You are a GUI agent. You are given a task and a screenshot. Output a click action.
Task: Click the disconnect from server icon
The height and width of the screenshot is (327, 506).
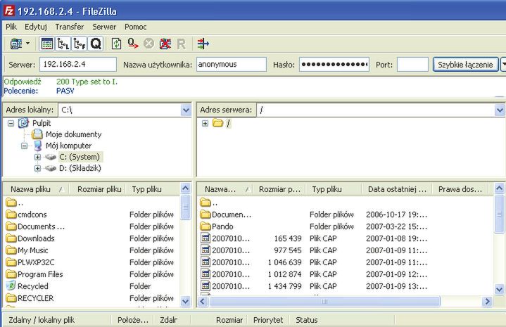coord(165,44)
